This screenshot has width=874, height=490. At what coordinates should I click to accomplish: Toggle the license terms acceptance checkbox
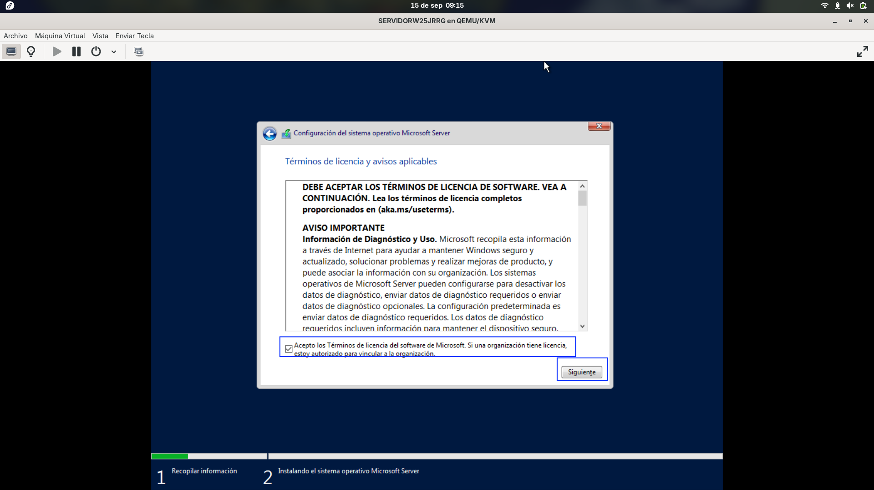(x=289, y=349)
